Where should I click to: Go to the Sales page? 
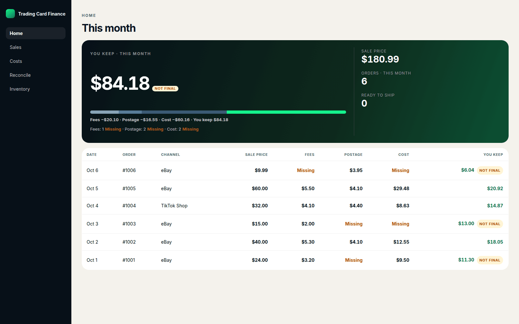[36, 47]
